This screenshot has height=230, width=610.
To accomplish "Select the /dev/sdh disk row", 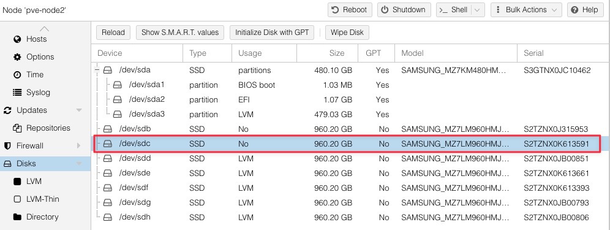I will click(350, 217).
